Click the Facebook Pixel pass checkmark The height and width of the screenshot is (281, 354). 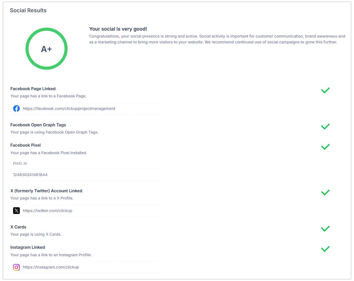(325, 147)
